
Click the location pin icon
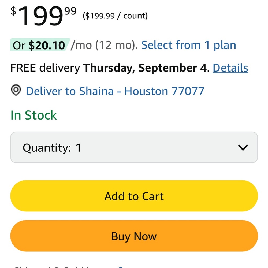[x=16, y=91]
